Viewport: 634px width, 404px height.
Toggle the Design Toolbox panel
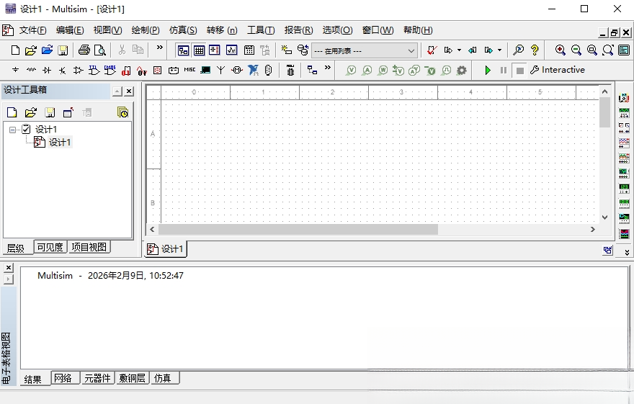(183, 50)
